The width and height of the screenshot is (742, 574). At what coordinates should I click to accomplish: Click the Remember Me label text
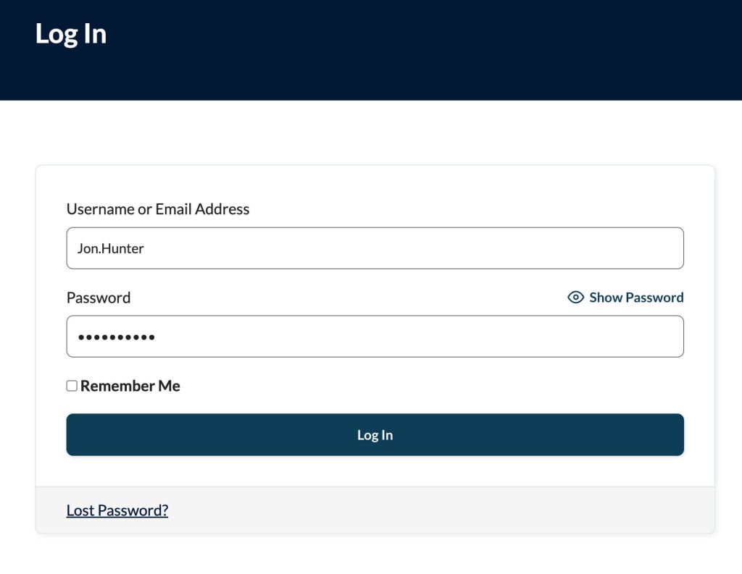coord(129,385)
